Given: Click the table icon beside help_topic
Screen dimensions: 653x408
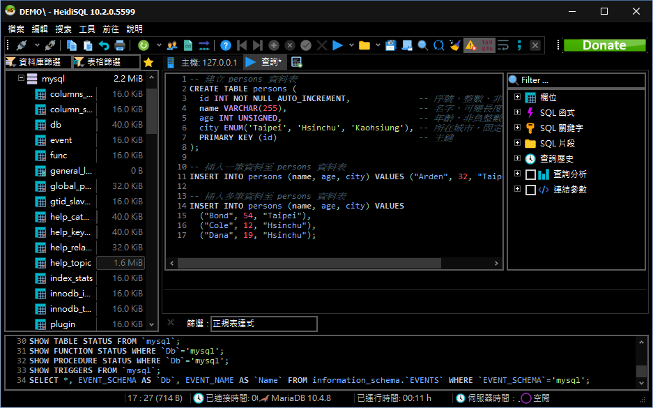Looking at the screenshot, I should click(x=40, y=263).
